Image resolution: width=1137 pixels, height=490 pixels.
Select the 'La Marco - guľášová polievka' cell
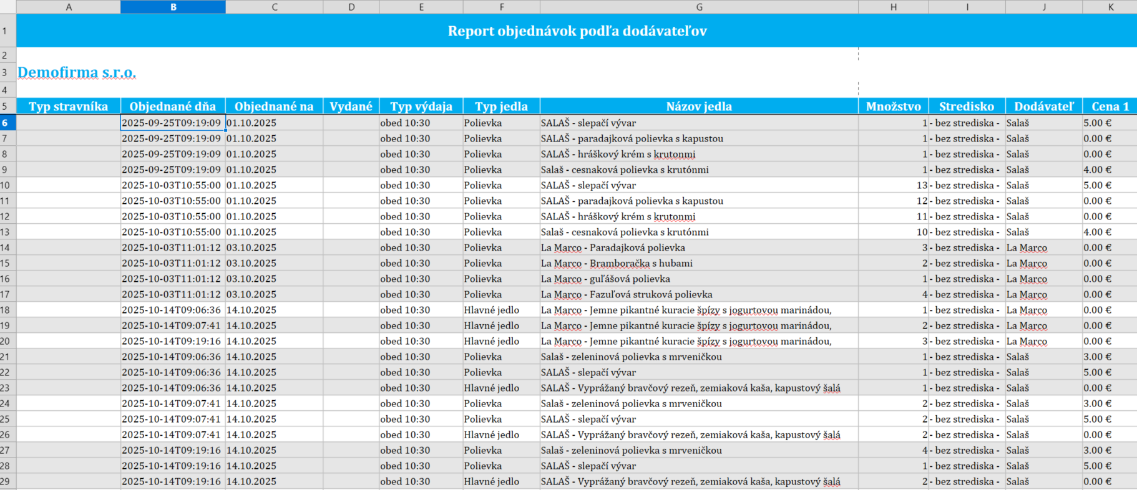coord(605,279)
